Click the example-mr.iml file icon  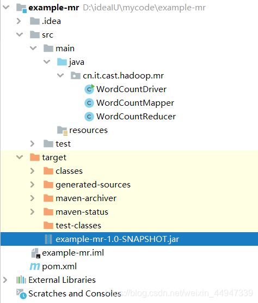(x=36, y=253)
